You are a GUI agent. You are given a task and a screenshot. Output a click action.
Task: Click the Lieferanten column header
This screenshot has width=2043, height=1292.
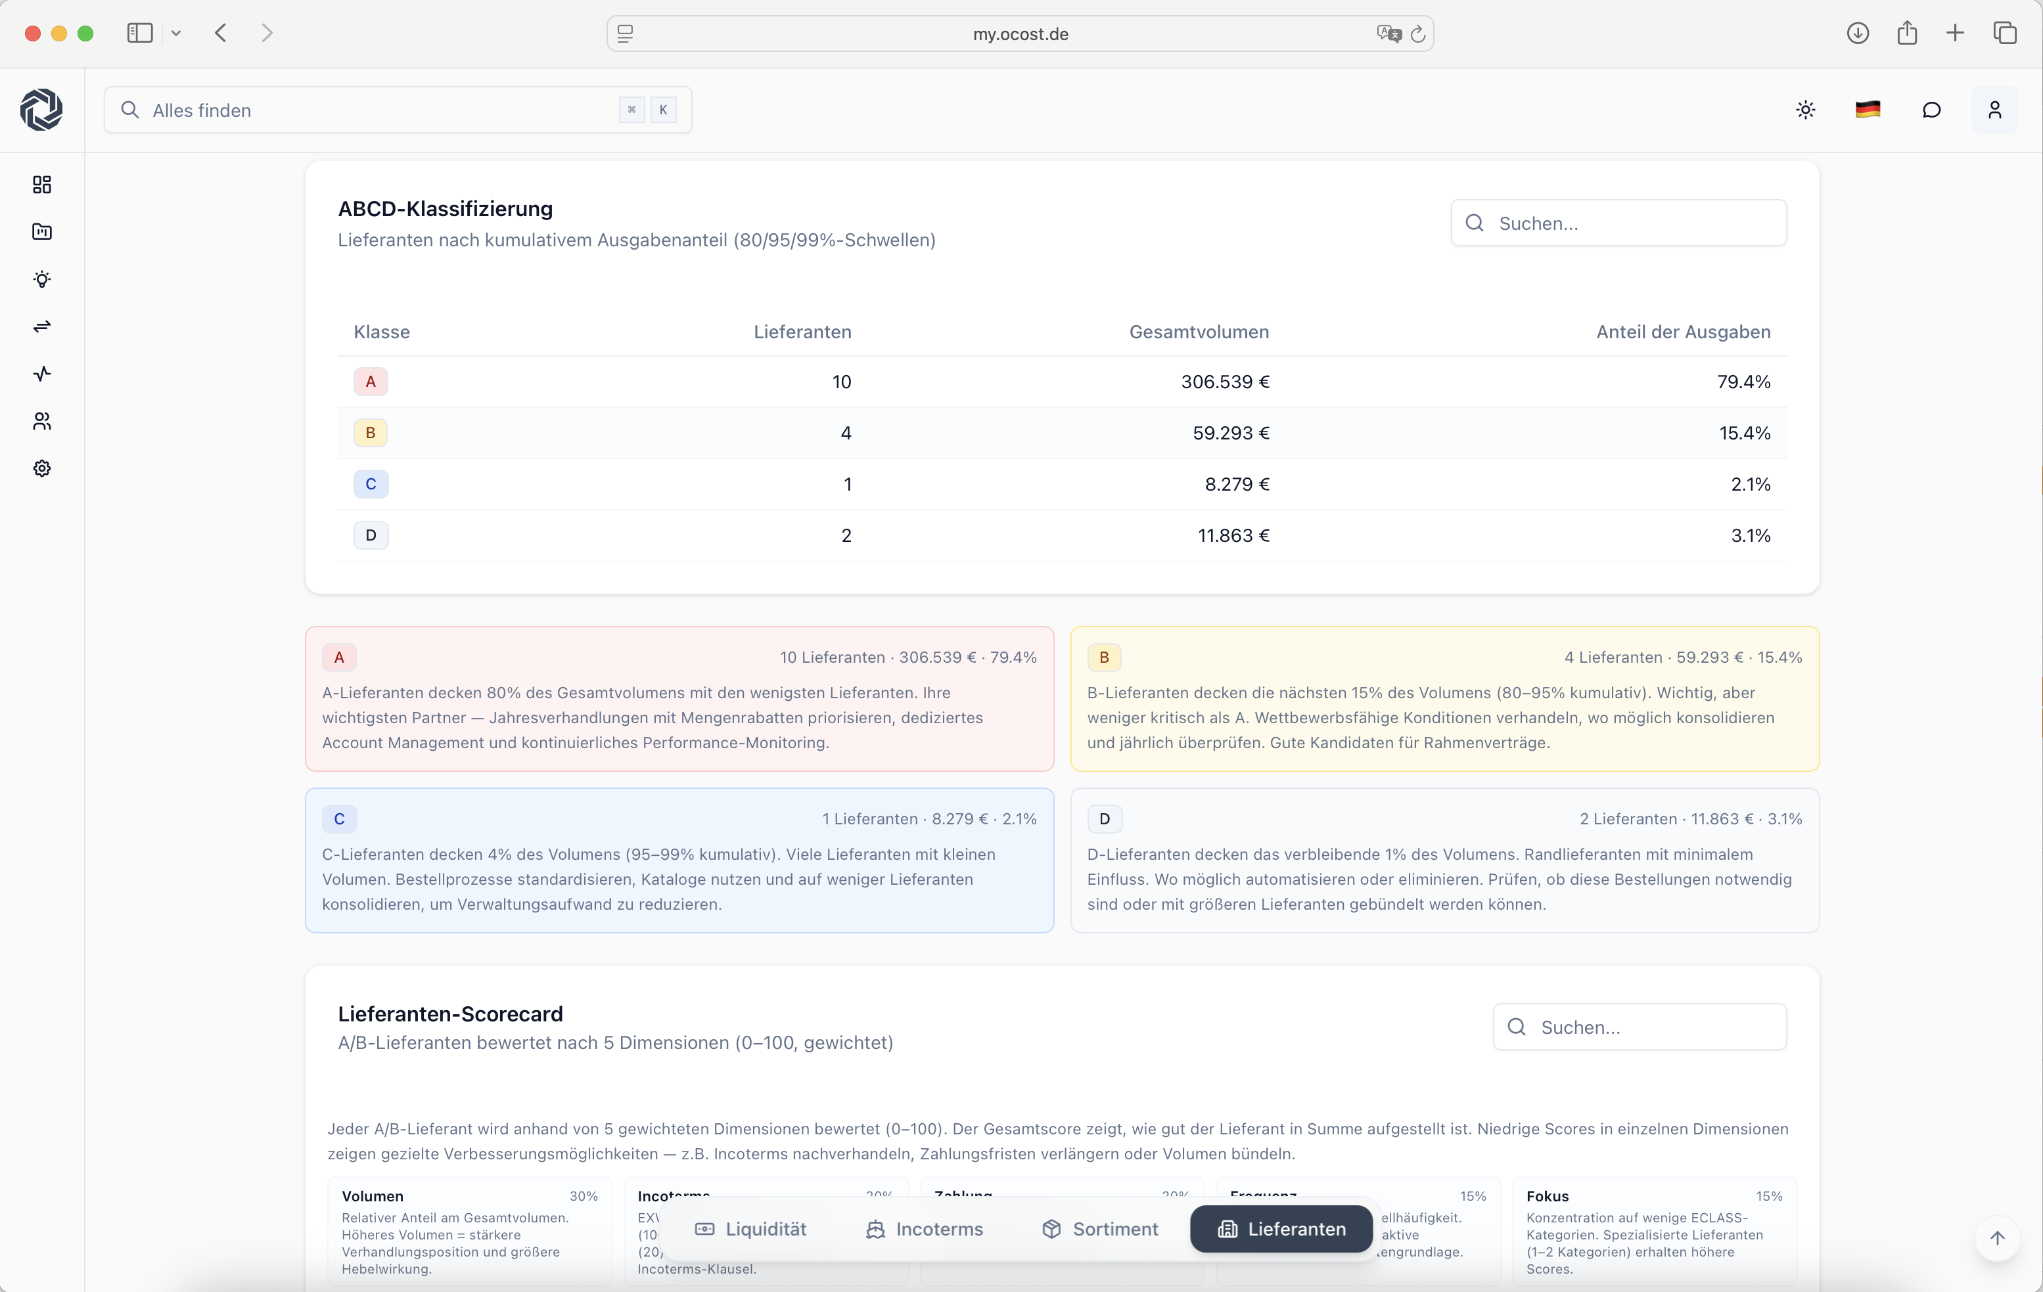point(802,332)
